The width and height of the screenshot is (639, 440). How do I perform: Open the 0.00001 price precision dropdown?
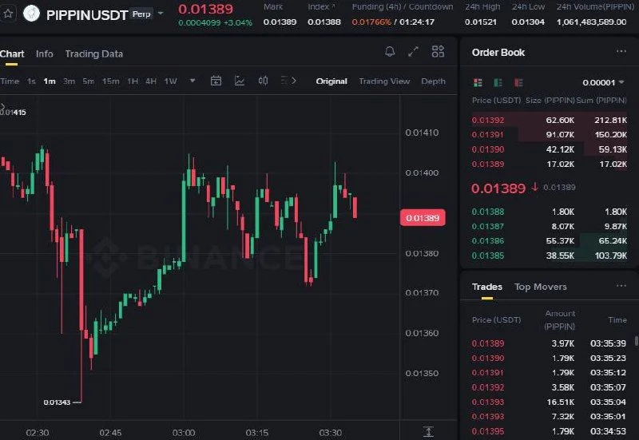[603, 83]
